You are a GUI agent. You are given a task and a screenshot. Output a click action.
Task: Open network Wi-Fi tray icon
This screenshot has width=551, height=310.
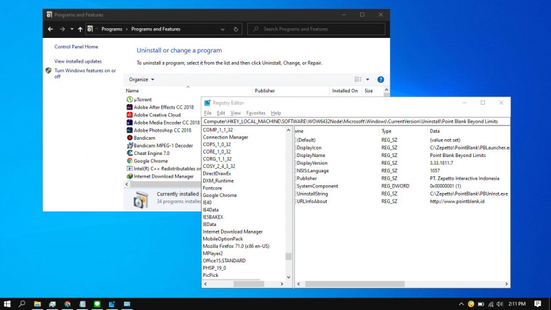490,304
